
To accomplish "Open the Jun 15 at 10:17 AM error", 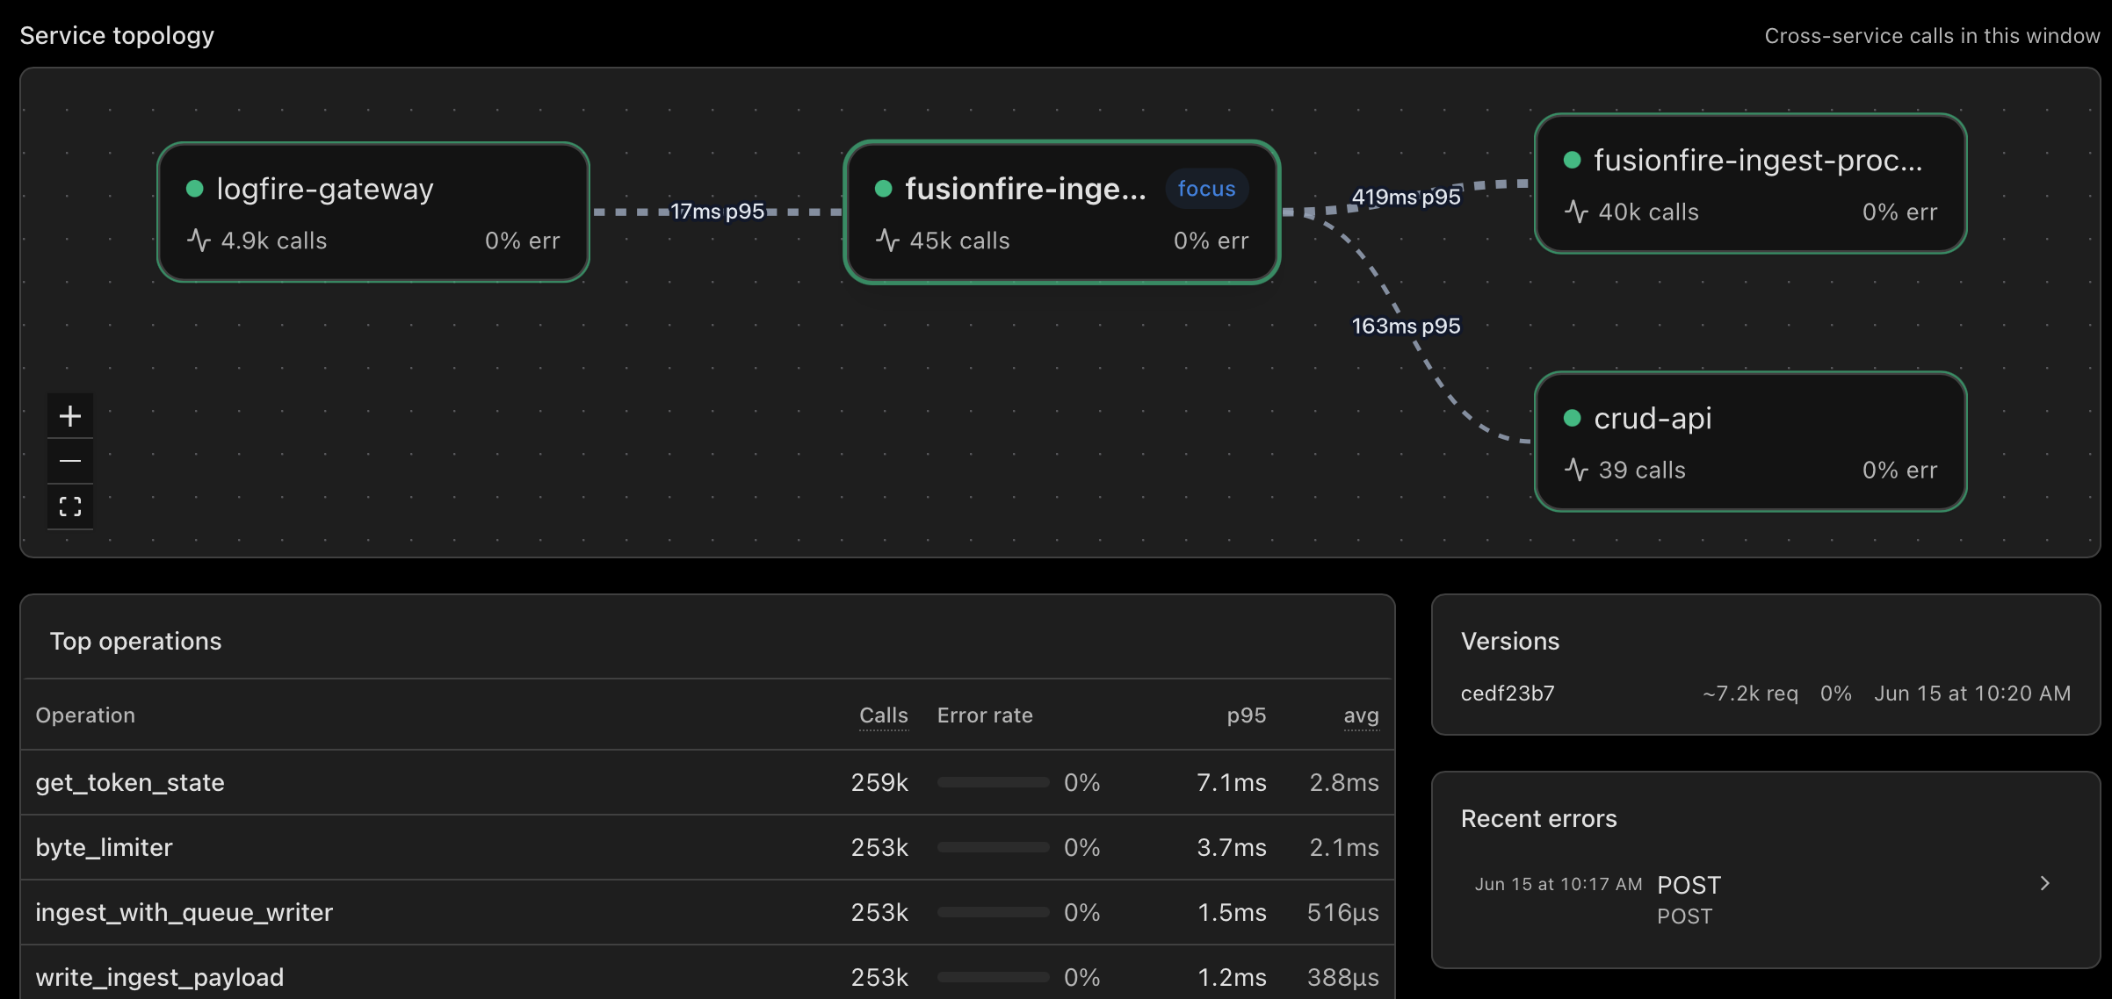I will coord(1766,900).
